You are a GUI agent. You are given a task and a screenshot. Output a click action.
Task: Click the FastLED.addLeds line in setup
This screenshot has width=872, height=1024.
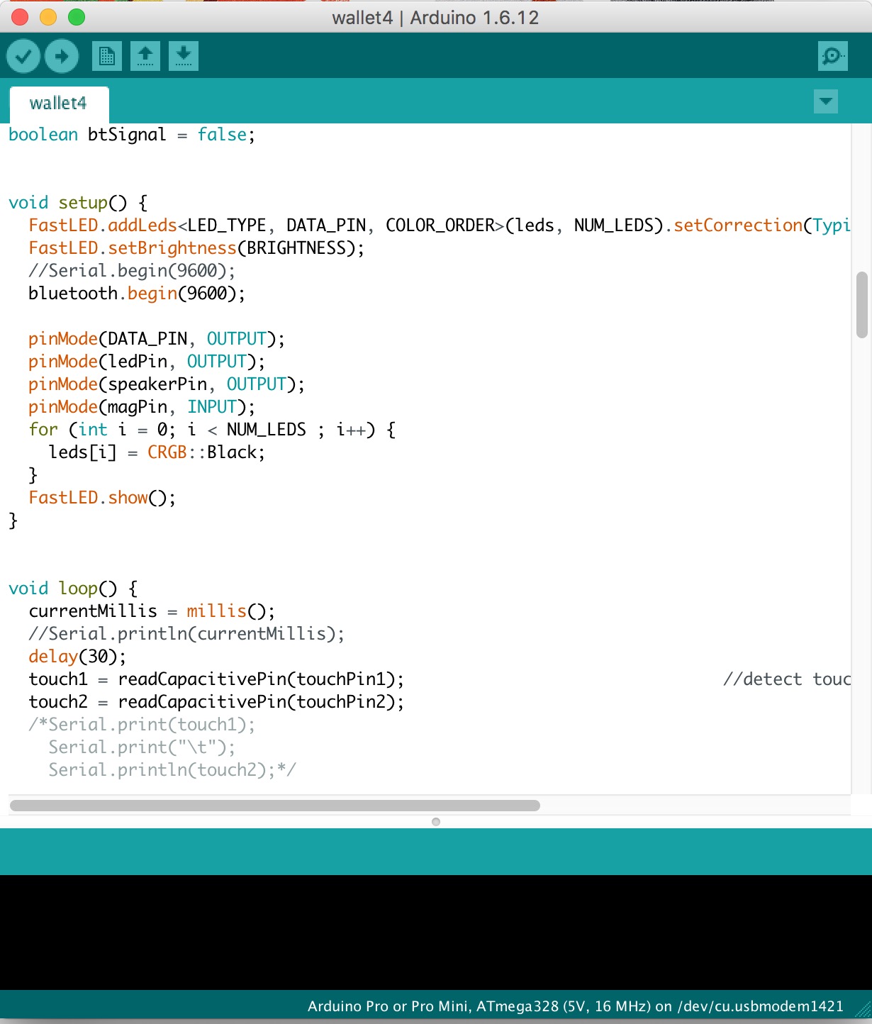click(x=440, y=226)
